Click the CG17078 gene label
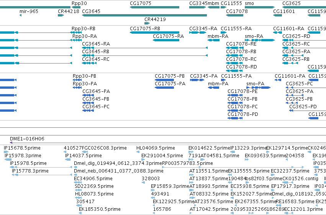The height and width of the screenshot is (215, 326). click(237, 11)
